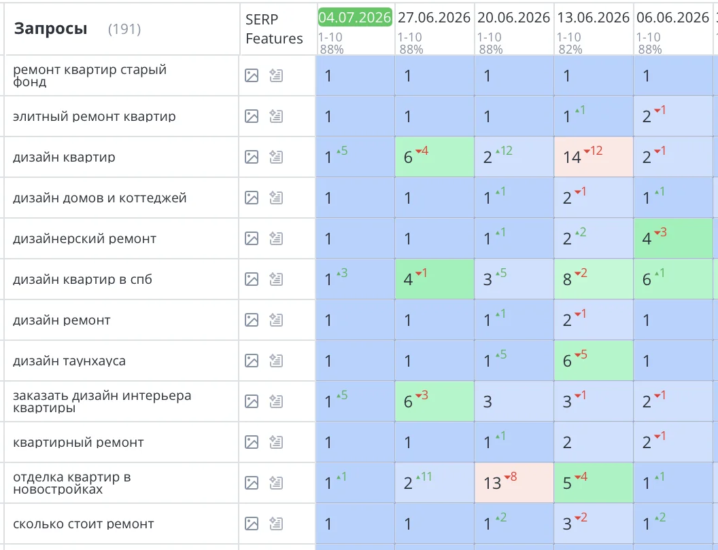Select the highlighted 04.07.2026 date column
The width and height of the screenshot is (718, 550).
355,18
